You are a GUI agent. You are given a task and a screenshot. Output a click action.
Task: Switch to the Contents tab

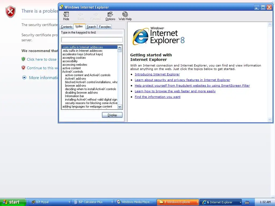pyautogui.click(x=67, y=27)
